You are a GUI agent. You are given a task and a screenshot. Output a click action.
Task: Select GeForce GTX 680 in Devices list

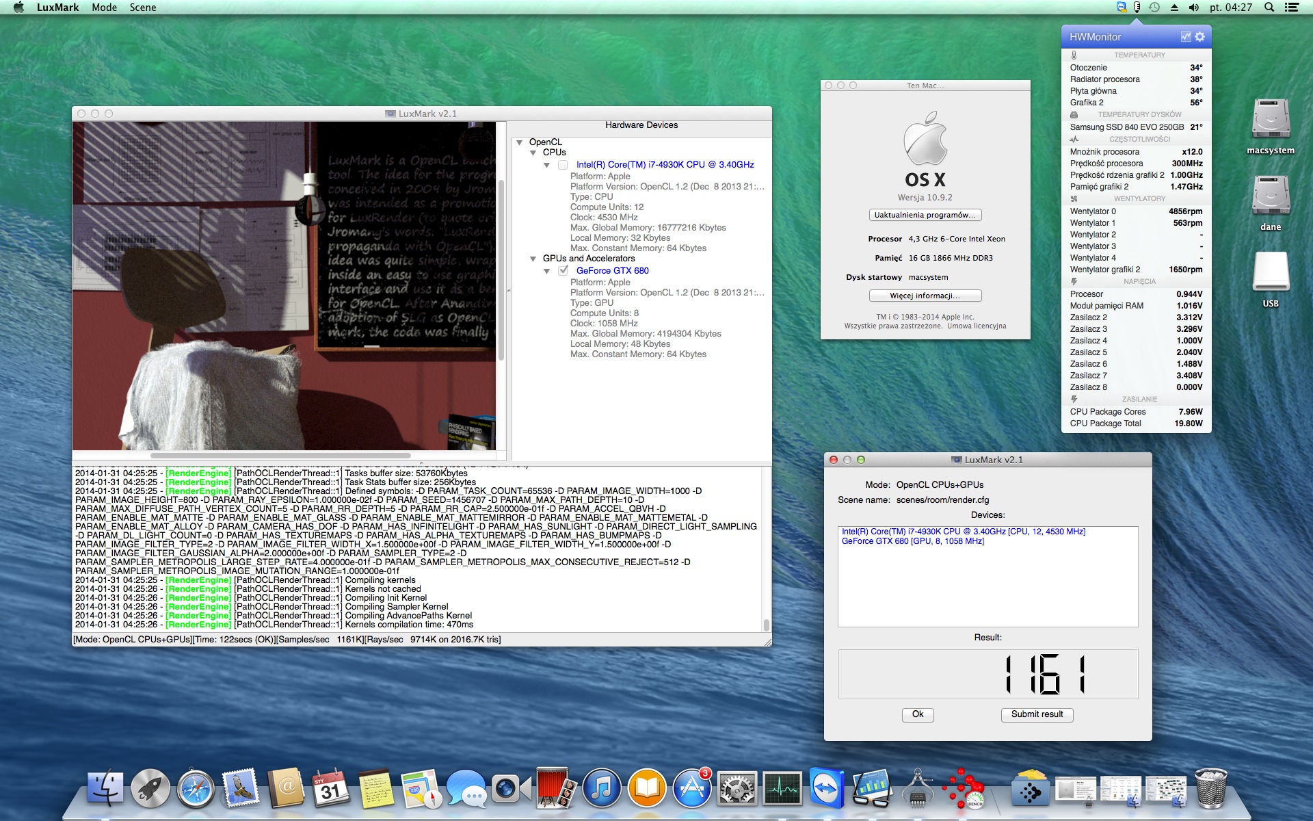tap(913, 541)
